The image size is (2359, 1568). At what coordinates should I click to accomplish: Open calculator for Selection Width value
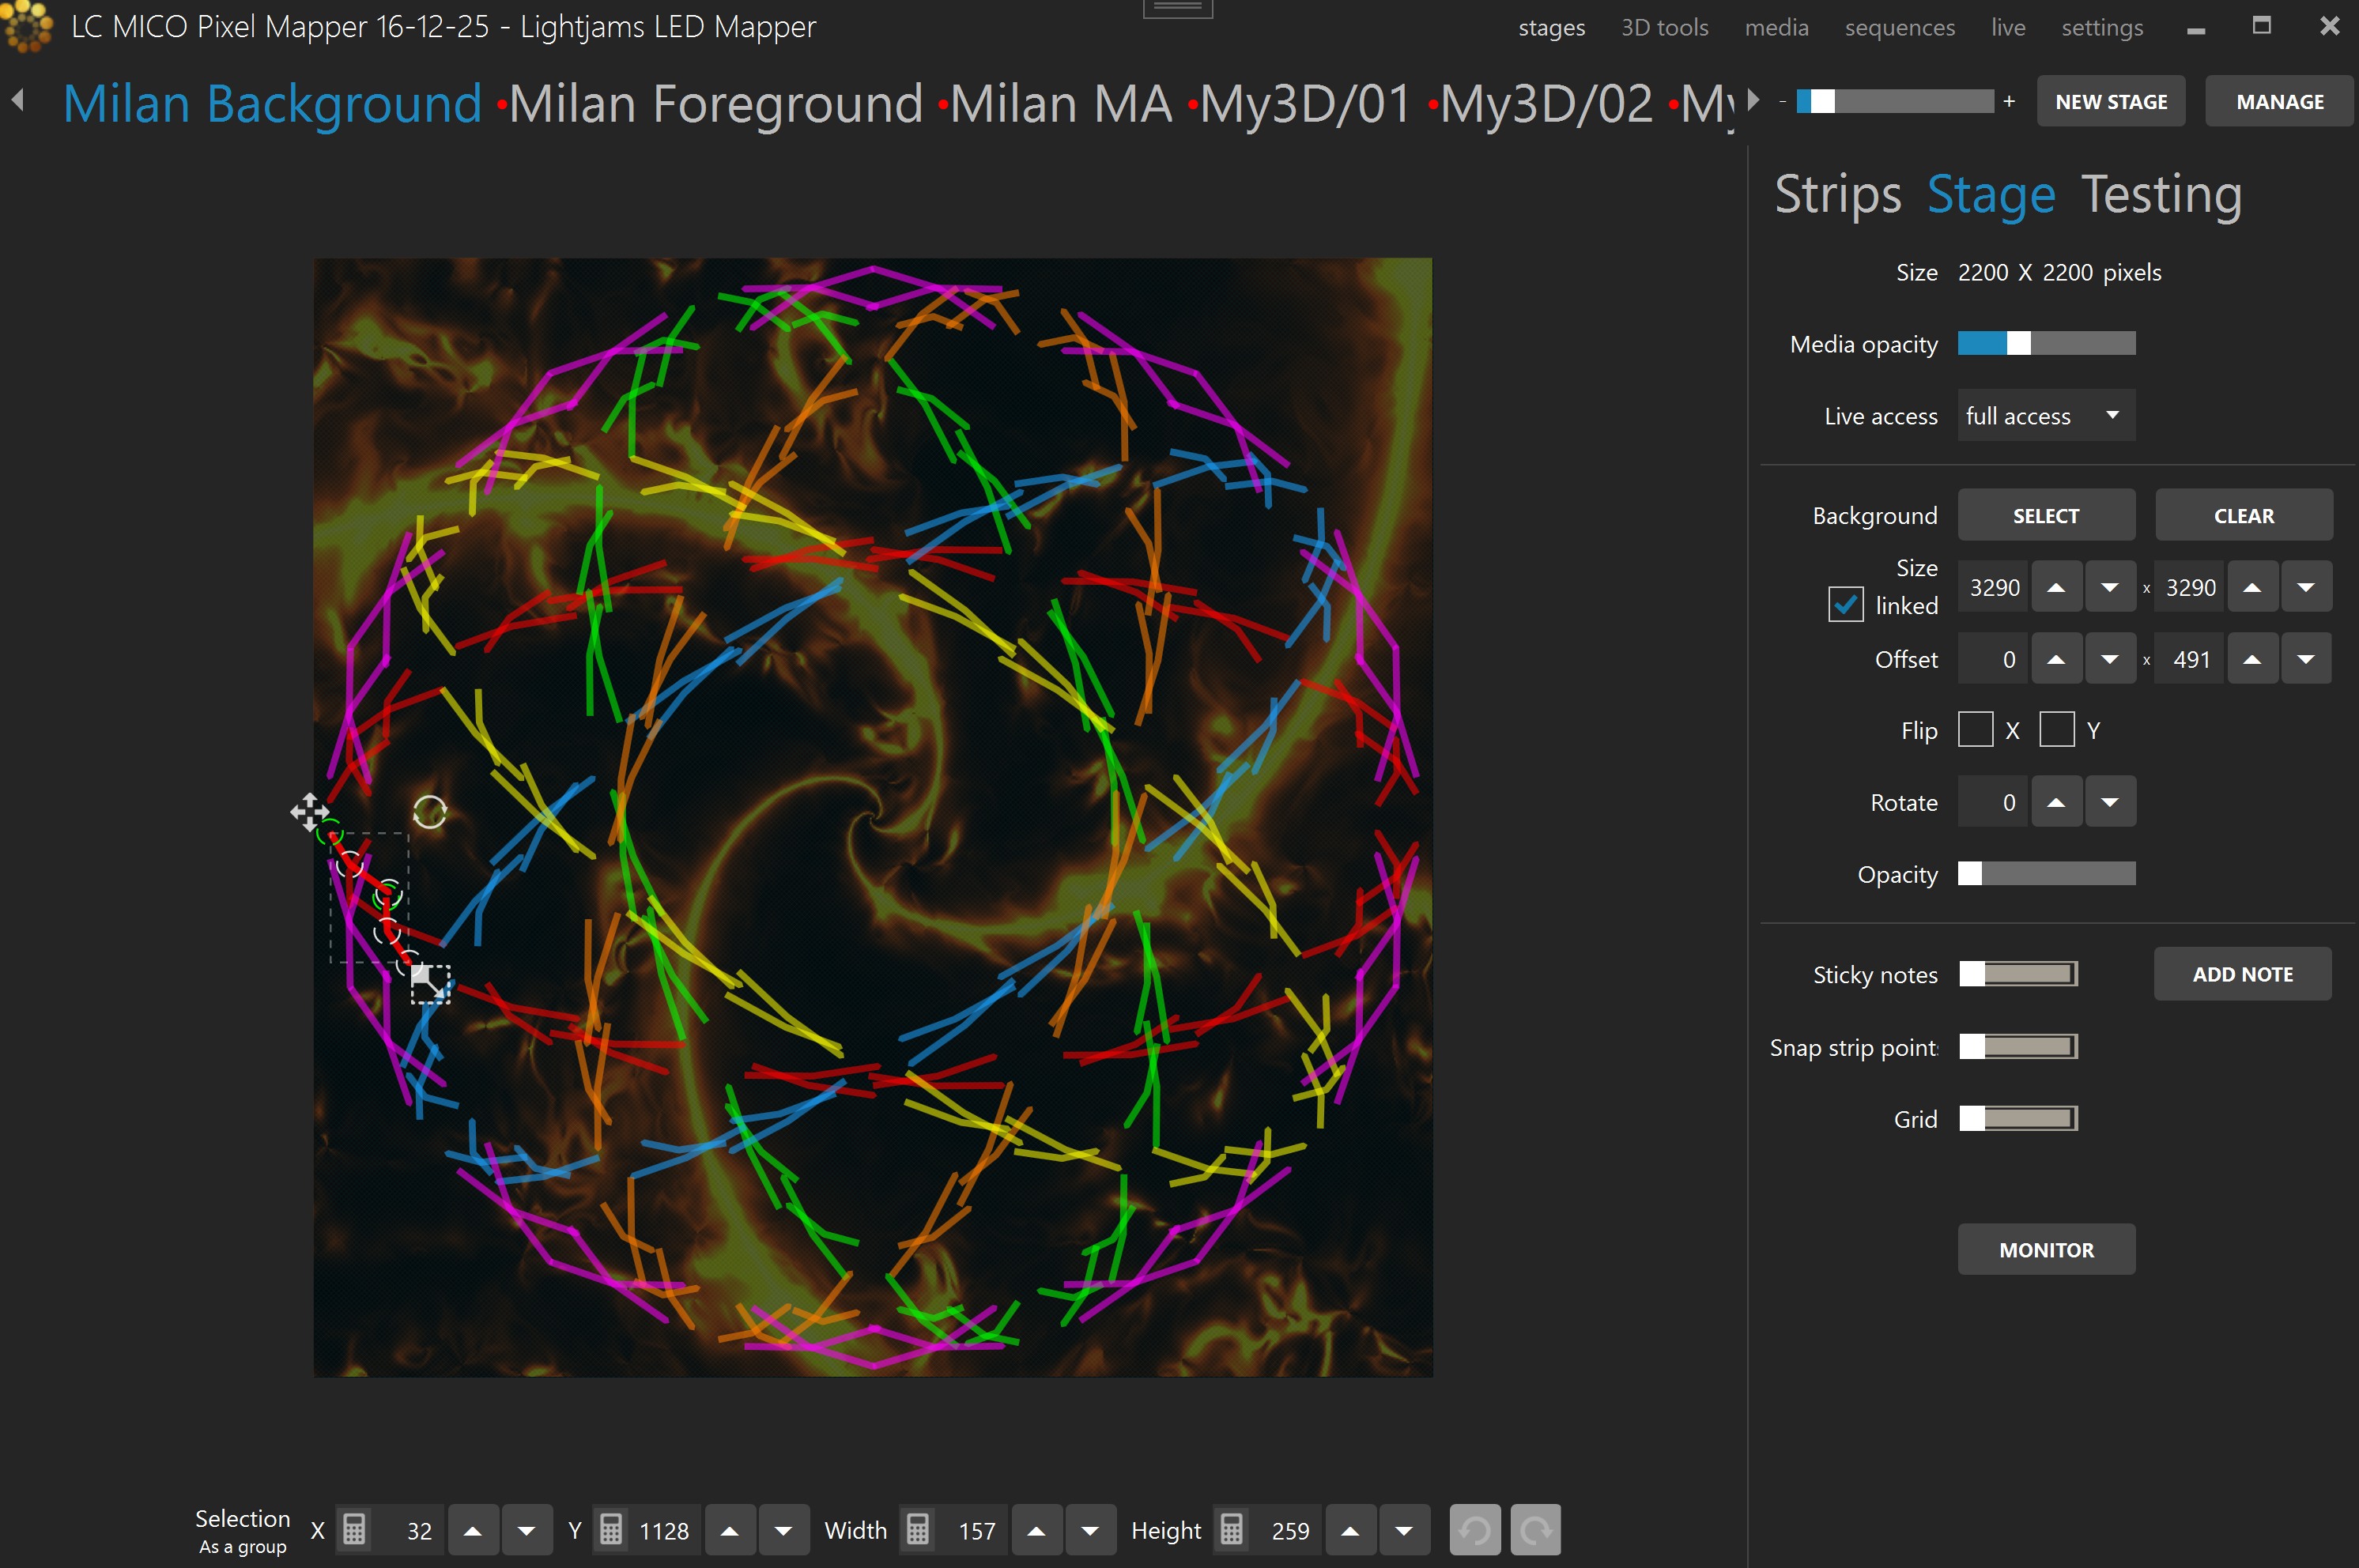pyautogui.click(x=918, y=1530)
